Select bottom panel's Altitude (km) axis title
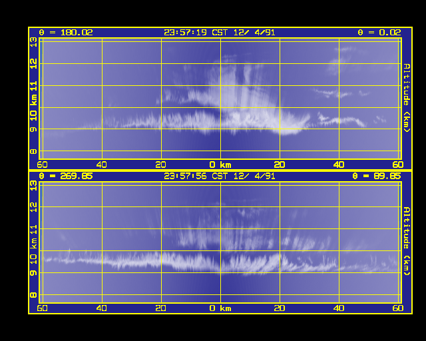The height and width of the screenshot is (341, 426). [407, 242]
